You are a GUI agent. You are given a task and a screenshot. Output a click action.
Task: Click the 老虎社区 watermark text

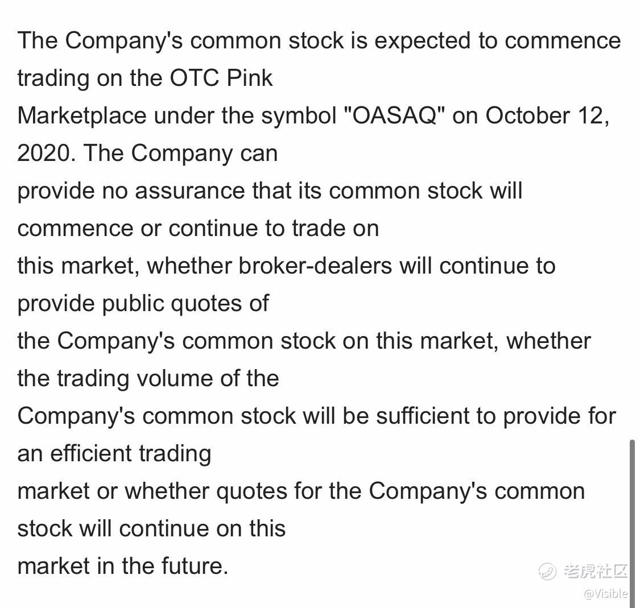(x=595, y=570)
